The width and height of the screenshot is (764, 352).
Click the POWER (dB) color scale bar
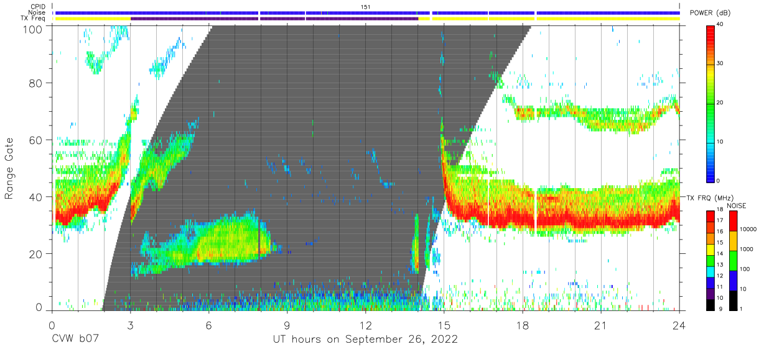tap(710, 103)
